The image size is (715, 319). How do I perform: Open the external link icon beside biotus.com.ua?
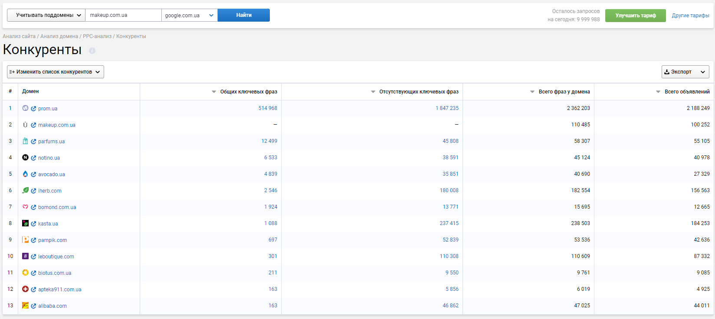pos(33,273)
